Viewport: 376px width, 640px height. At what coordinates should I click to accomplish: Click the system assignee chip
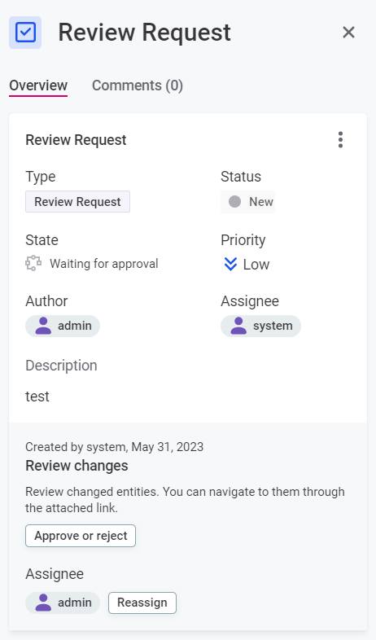[260, 326]
